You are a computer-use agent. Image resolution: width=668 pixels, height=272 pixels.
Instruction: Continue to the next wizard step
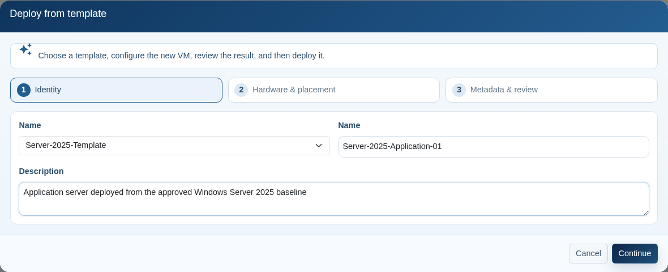pos(635,254)
